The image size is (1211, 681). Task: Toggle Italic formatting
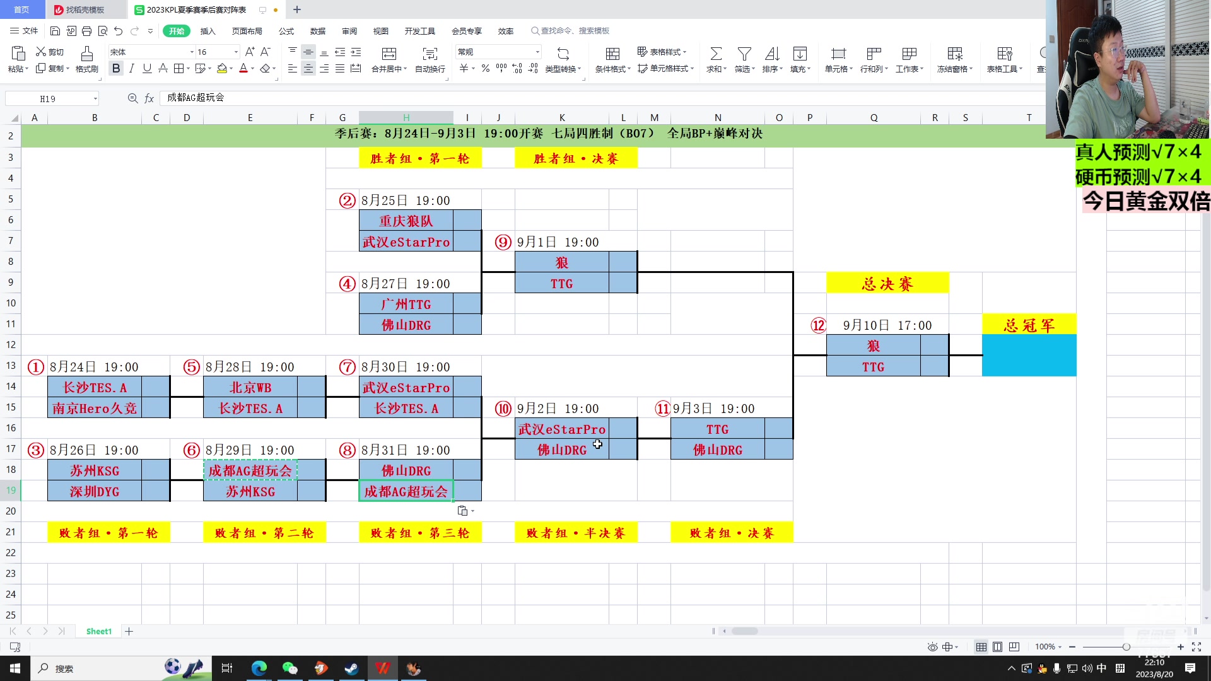131,68
